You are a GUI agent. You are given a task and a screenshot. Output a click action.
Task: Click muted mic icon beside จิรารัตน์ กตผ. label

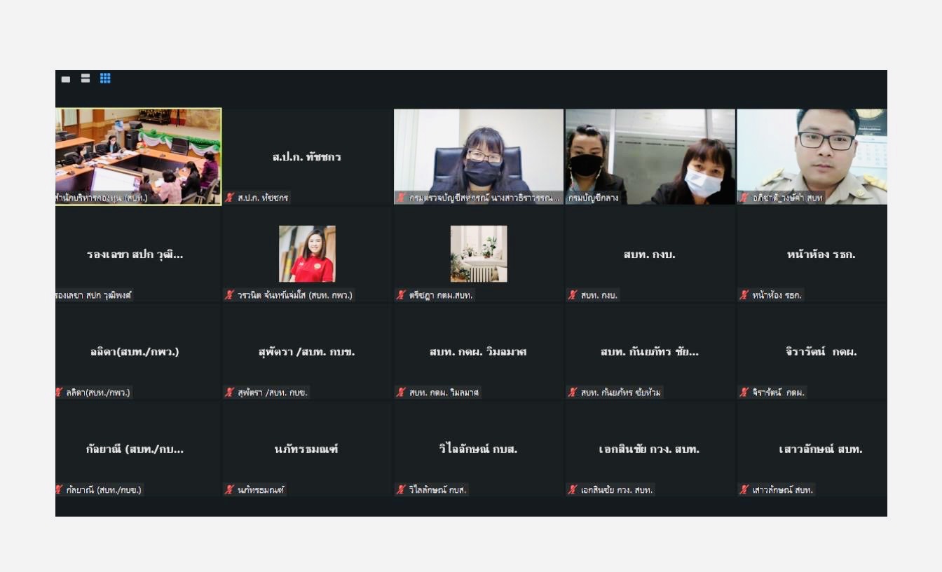[x=744, y=393]
